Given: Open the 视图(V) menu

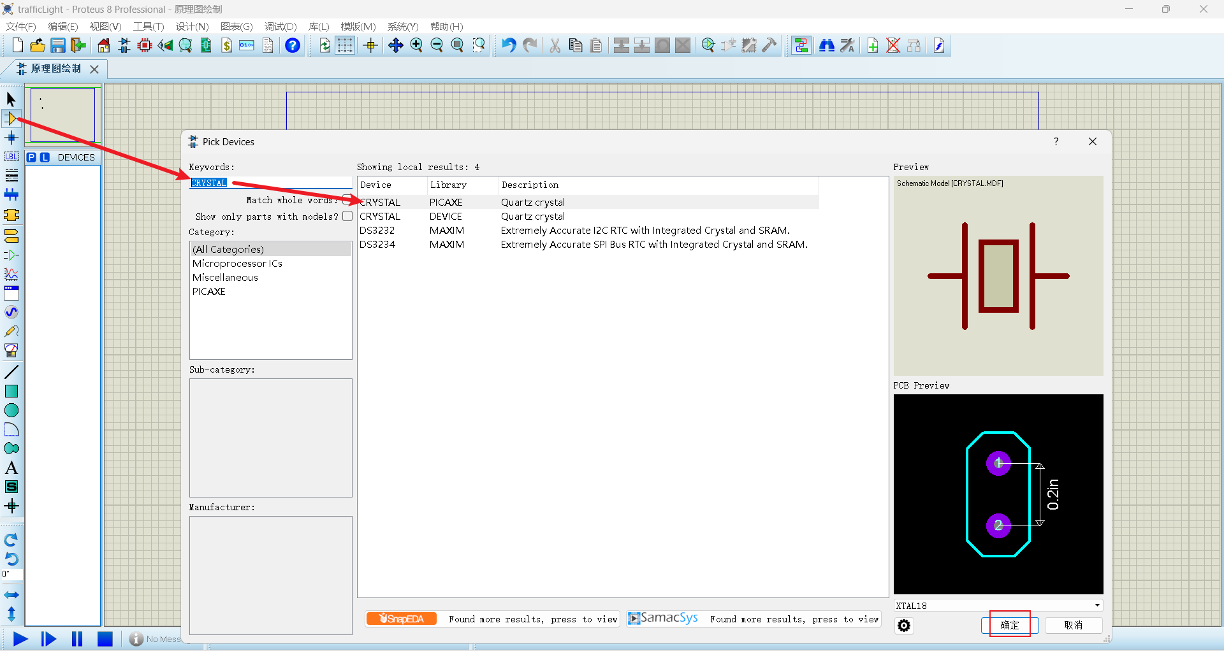Looking at the screenshot, I should 105,27.
